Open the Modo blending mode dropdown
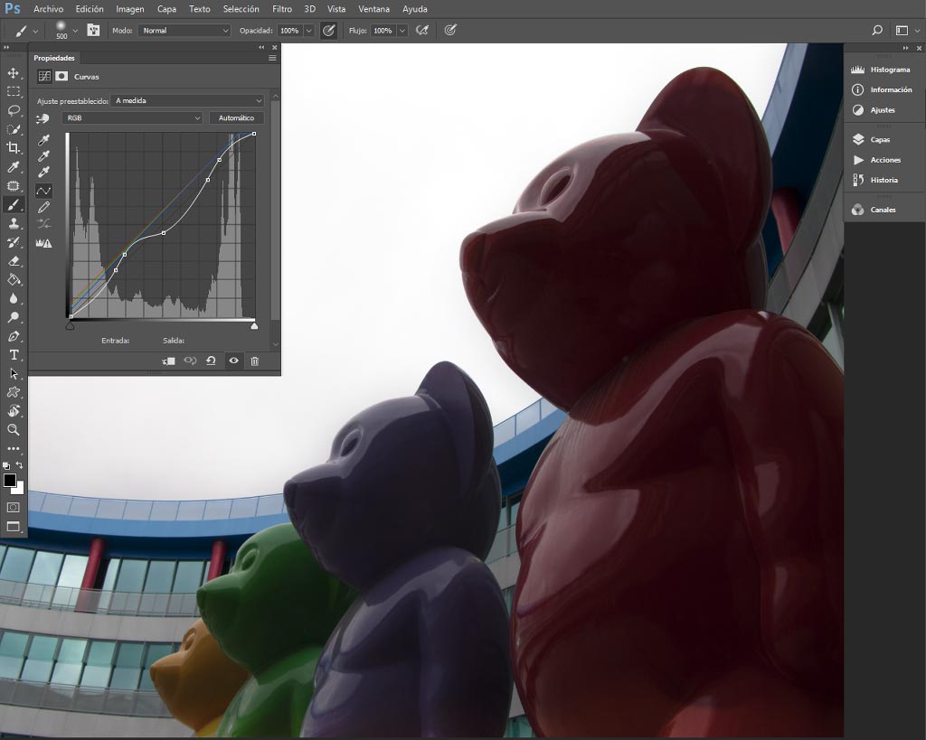 click(184, 31)
